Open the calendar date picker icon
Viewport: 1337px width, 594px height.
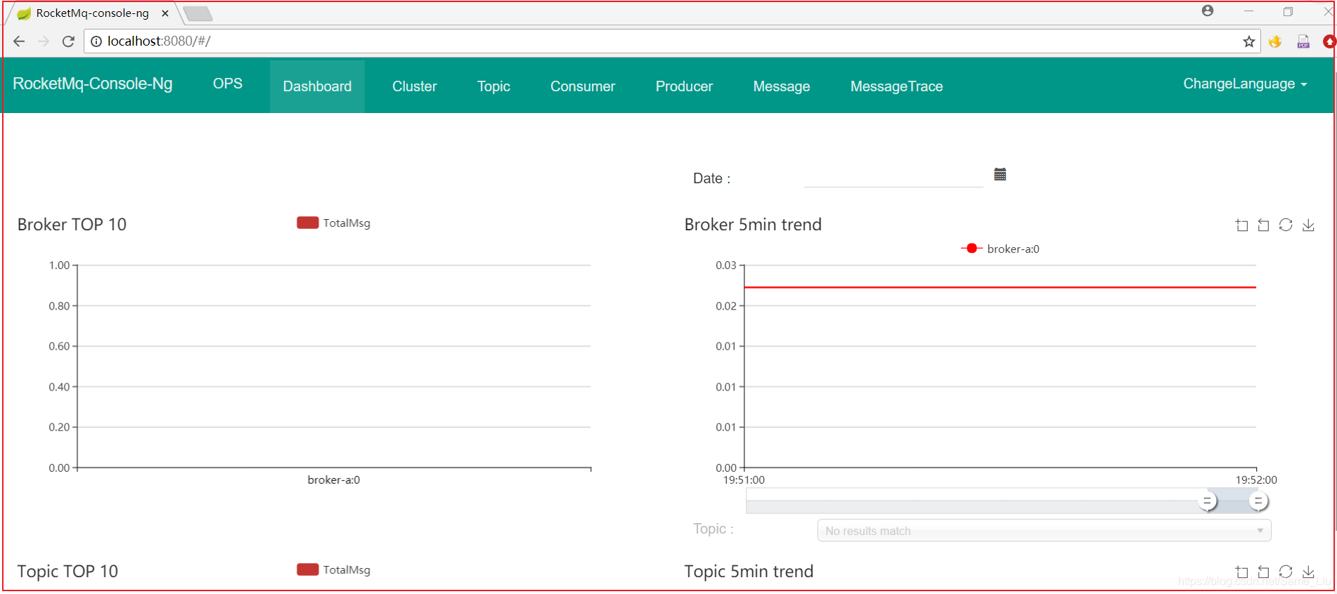1000,174
